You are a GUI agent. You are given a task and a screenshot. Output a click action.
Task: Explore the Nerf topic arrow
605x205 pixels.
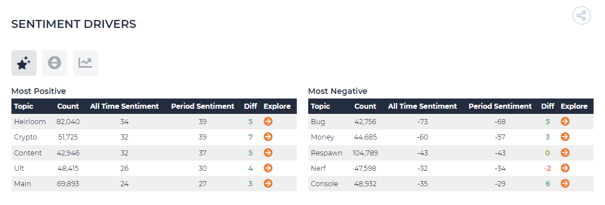(565, 168)
